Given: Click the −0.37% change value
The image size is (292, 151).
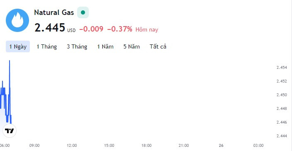Looking at the screenshot, I should (120, 29).
